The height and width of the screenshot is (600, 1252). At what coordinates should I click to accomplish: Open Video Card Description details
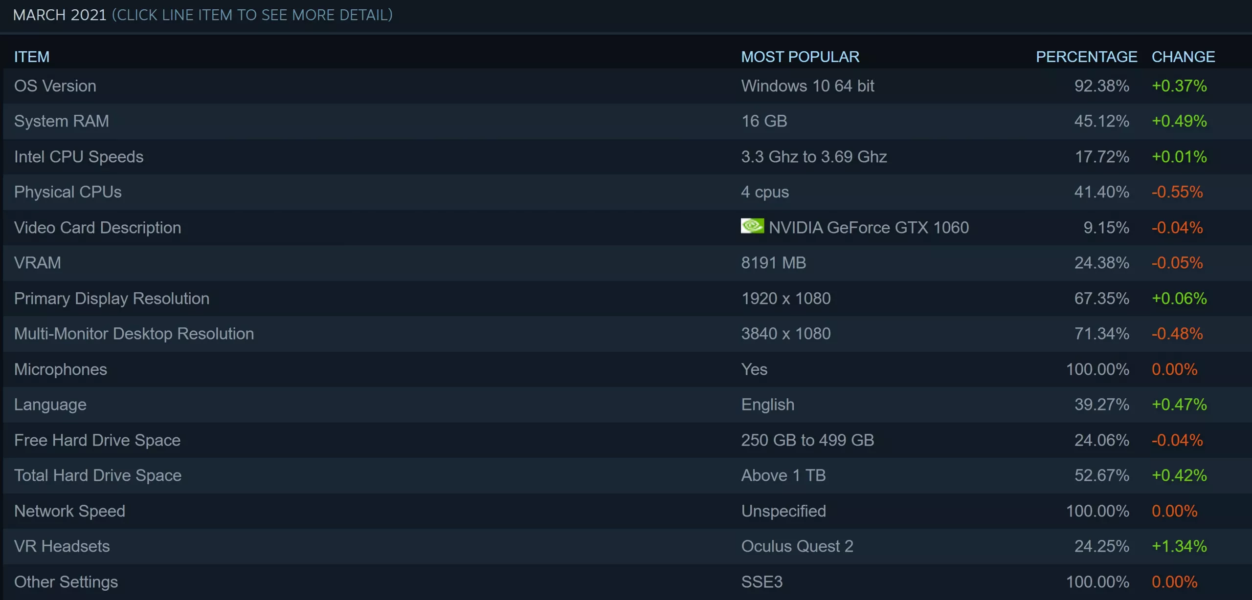(98, 228)
